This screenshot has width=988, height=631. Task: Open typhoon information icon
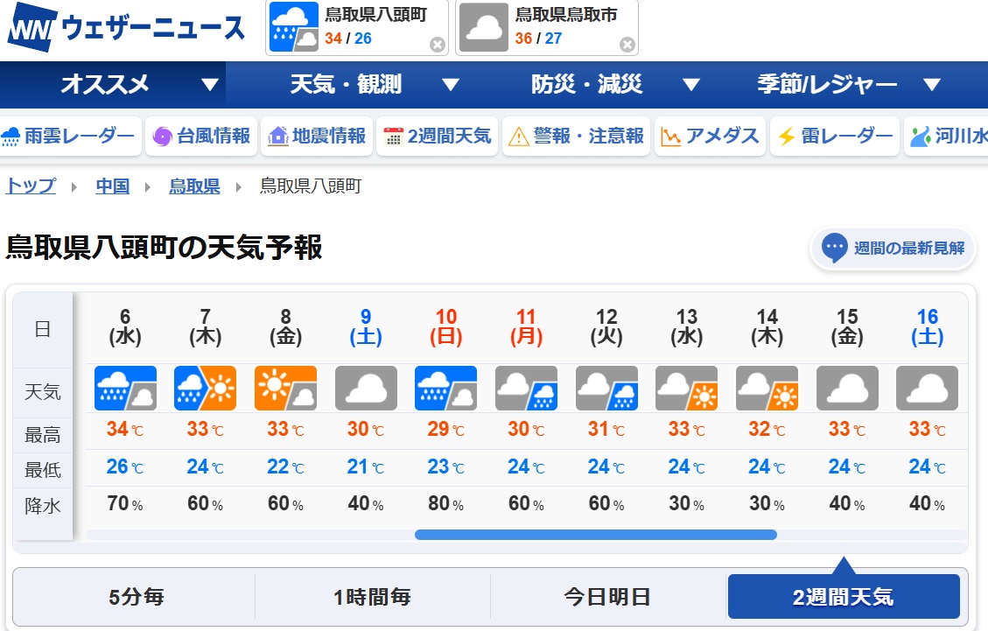tap(162, 137)
